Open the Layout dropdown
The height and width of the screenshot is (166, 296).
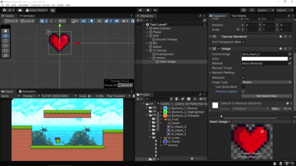(x=285, y=10)
